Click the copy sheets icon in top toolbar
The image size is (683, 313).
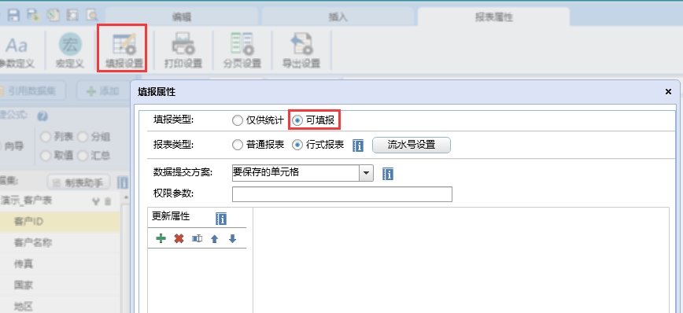tap(53, 15)
